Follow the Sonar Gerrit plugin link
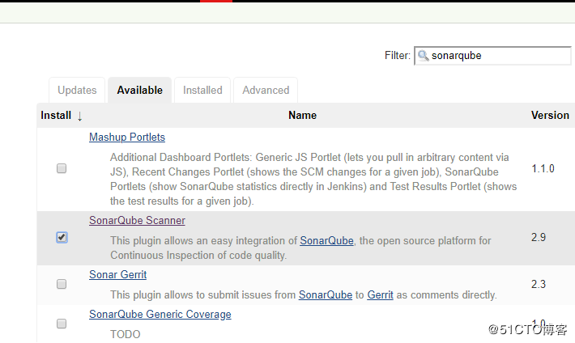 (x=117, y=275)
